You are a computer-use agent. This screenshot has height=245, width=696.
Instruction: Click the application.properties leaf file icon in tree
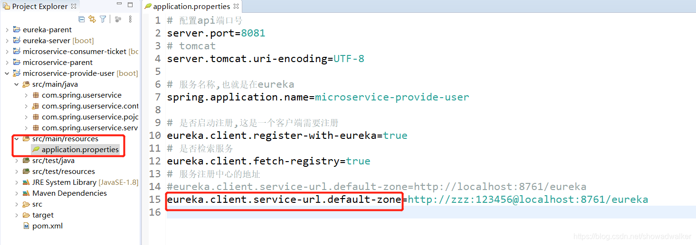pos(36,150)
